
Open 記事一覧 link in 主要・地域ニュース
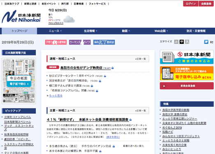(141, 110)
